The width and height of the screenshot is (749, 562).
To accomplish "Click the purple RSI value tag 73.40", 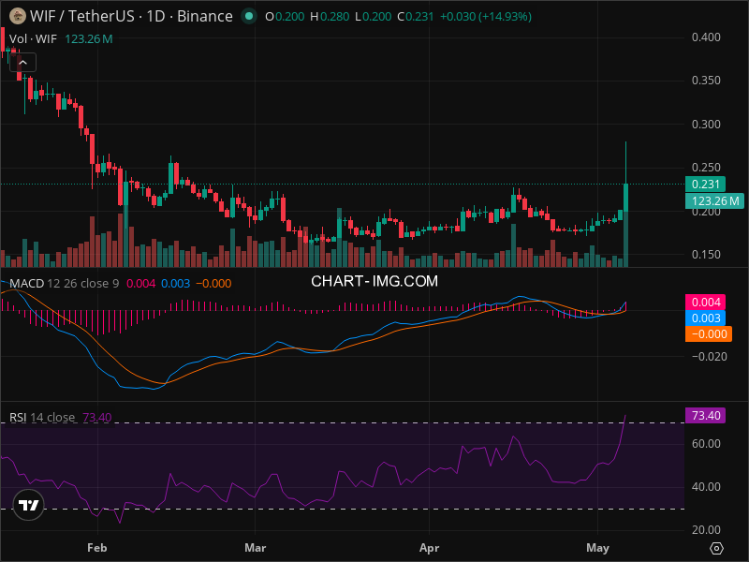I will pos(706,415).
